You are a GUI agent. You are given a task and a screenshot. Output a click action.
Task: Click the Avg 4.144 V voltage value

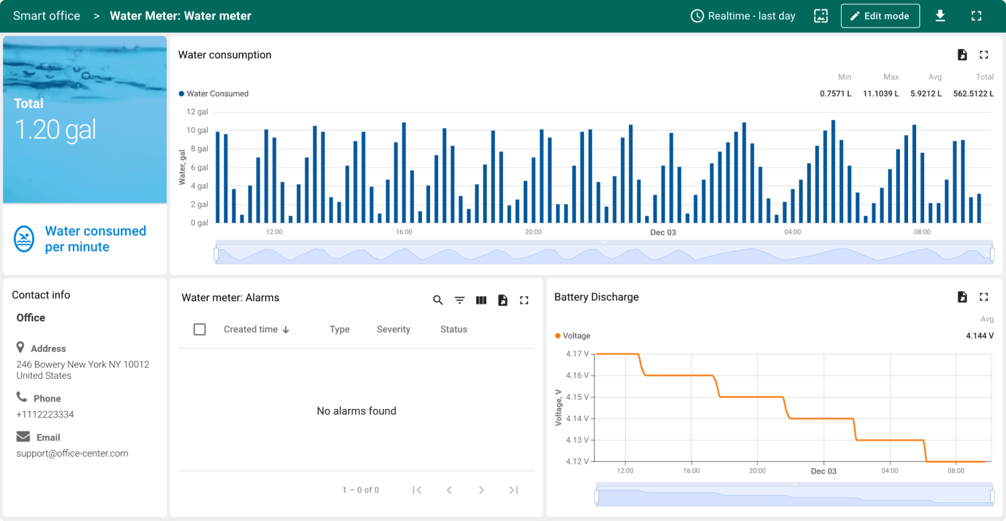(981, 336)
